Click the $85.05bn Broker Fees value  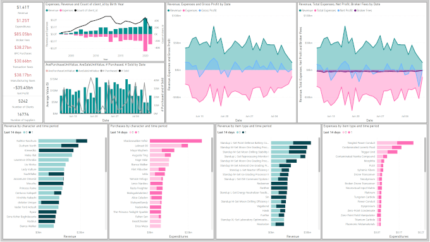23,34
